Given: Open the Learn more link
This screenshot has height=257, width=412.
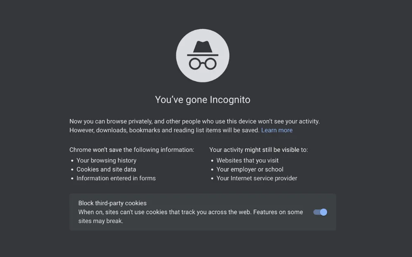Looking at the screenshot, I should click(x=276, y=130).
